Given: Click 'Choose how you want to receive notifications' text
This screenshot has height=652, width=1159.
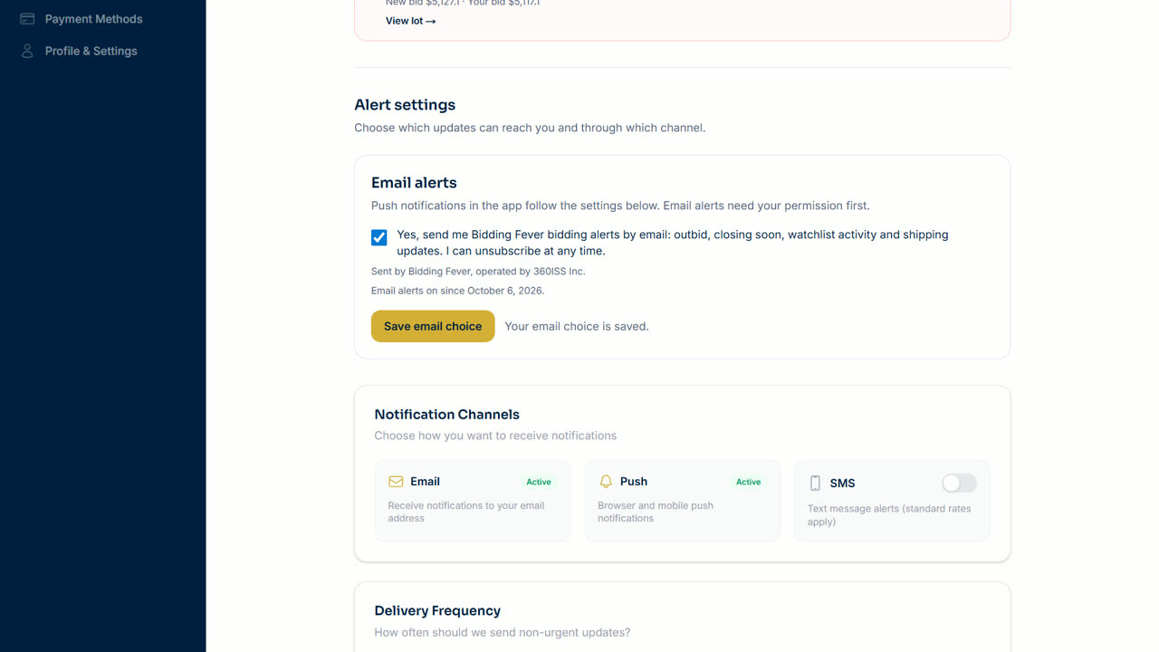Looking at the screenshot, I should point(495,436).
